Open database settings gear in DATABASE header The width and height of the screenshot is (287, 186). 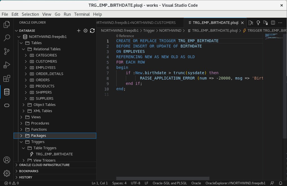(x=85, y=31)
